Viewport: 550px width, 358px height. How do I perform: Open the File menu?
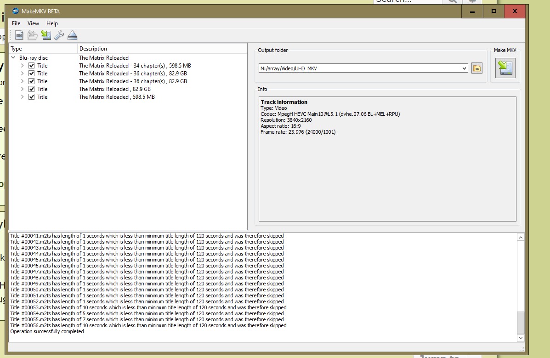coord(16,23)
